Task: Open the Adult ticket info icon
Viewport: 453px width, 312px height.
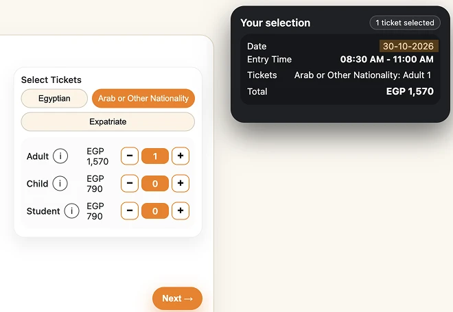Action: click(x=60, y=156)
